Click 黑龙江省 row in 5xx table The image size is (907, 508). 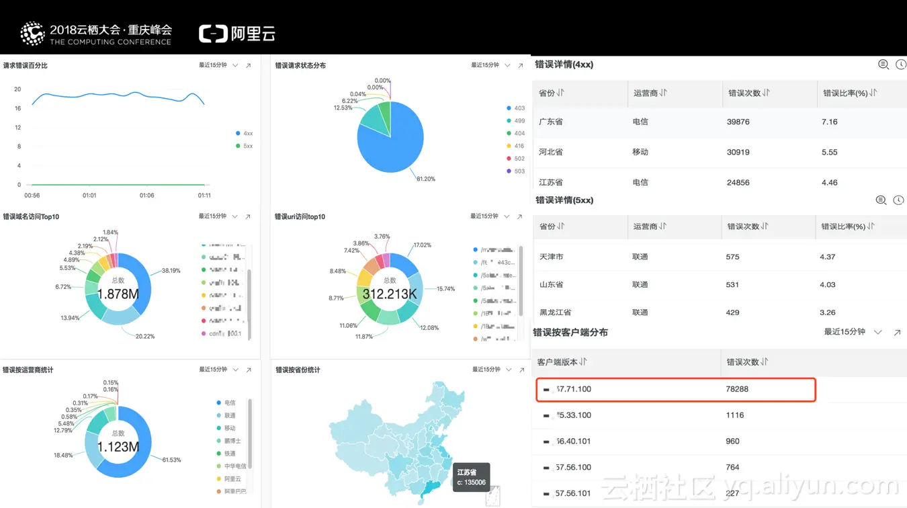click(720, 312)
